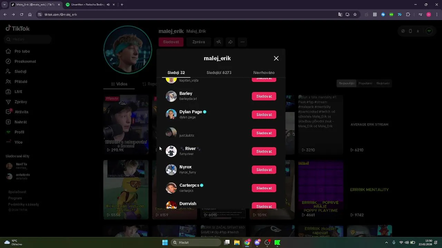442x248 pixels.
Task: Follow Nyrox with the Sledovat button
Action: (x=264, y=170)
